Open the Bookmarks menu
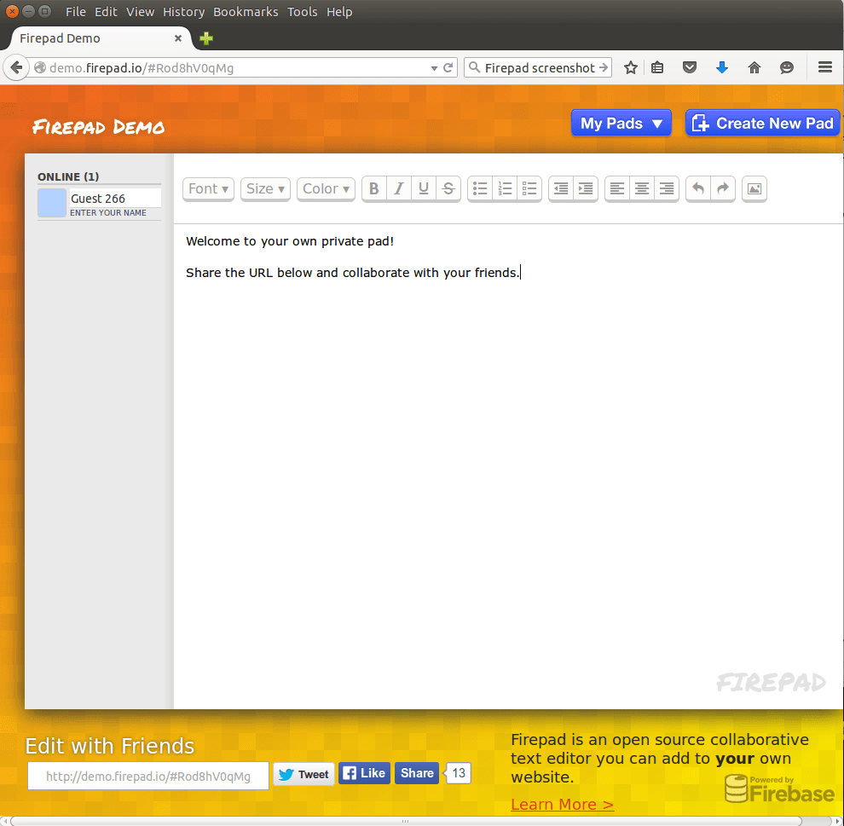 (x=246, y=12)
